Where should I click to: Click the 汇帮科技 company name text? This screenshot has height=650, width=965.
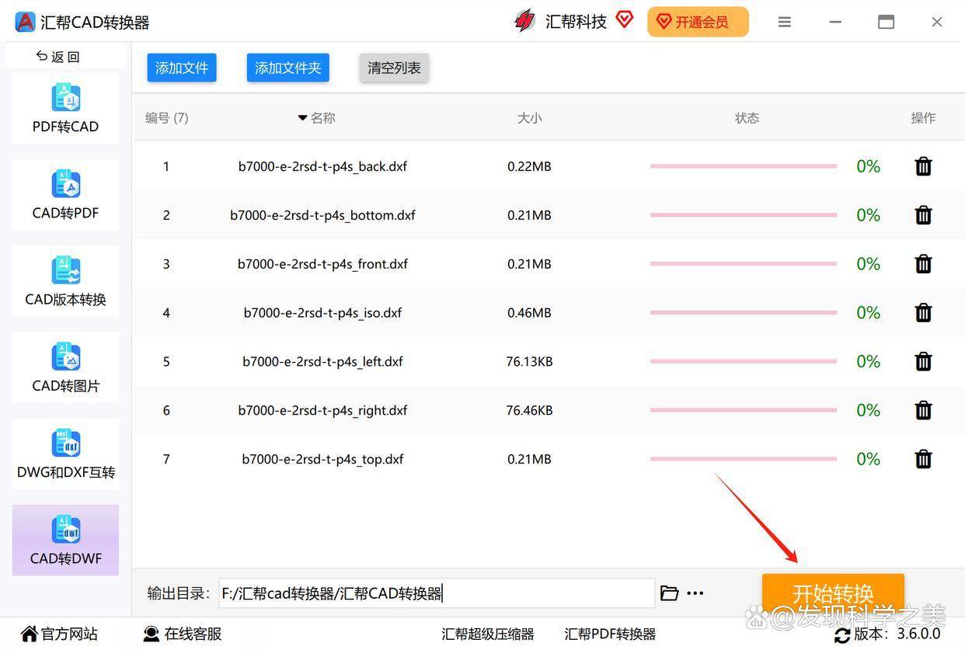click(x=576, y=22)
